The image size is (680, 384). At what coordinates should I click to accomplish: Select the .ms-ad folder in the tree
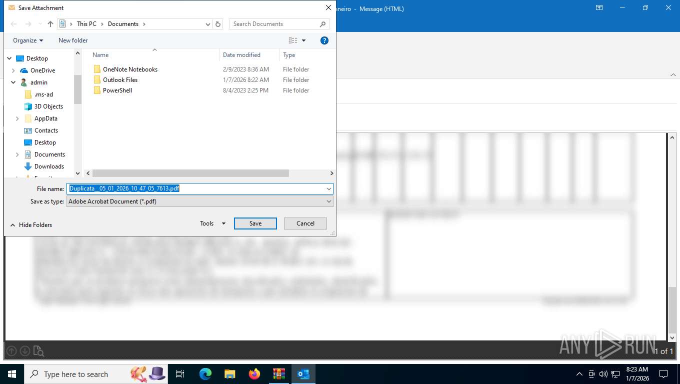[43, 94]
